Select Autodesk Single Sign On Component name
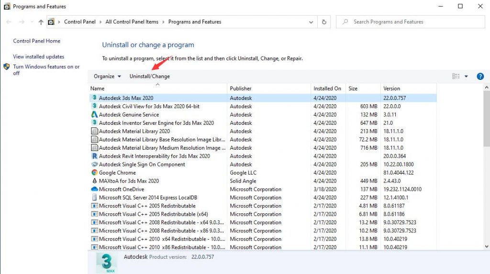 [x=142, y=164]
